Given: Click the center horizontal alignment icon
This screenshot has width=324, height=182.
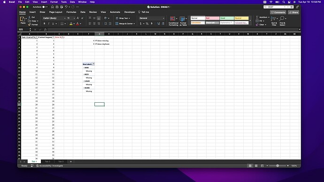Looking at the screenshot, I should click(x=94, y=23).
